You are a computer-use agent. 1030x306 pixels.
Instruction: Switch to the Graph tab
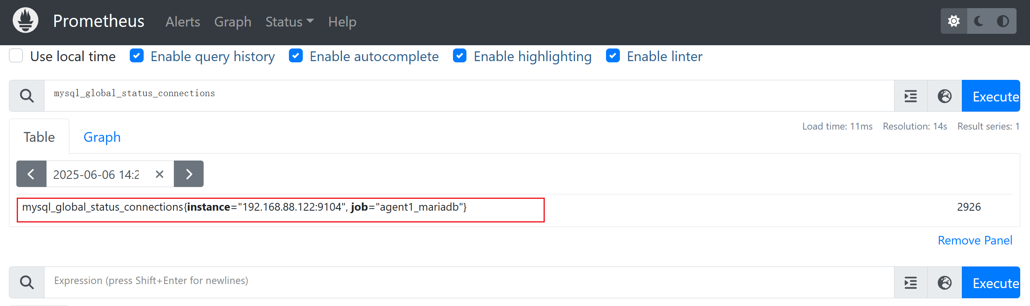click(102, 137)
